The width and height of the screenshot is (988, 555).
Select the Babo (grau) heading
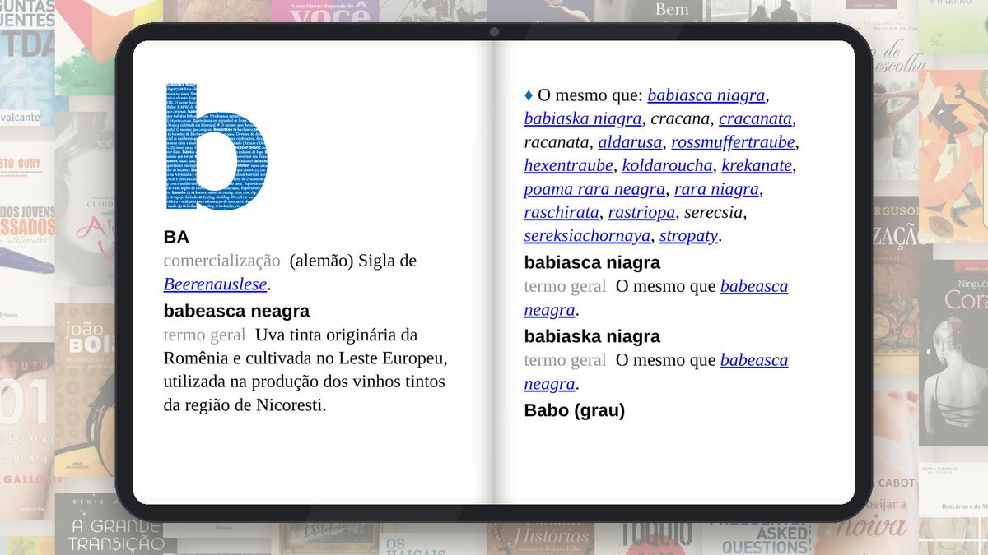point(575,410)
